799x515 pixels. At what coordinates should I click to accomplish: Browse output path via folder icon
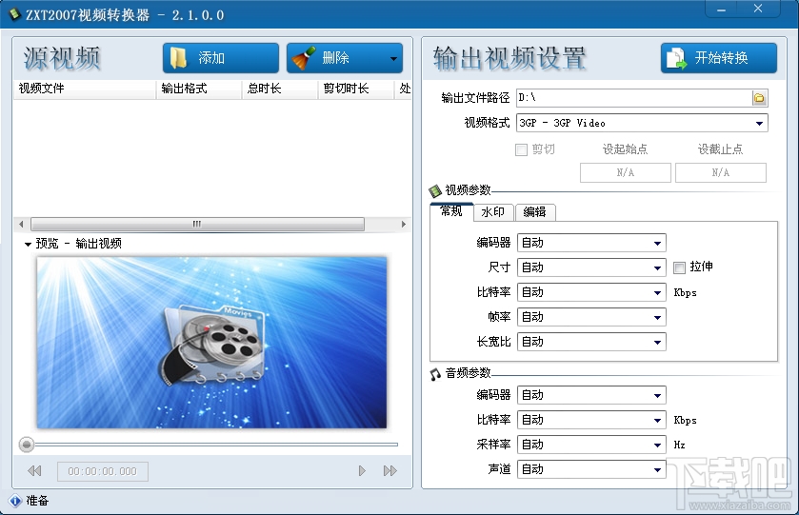click(x=759, y=98)
